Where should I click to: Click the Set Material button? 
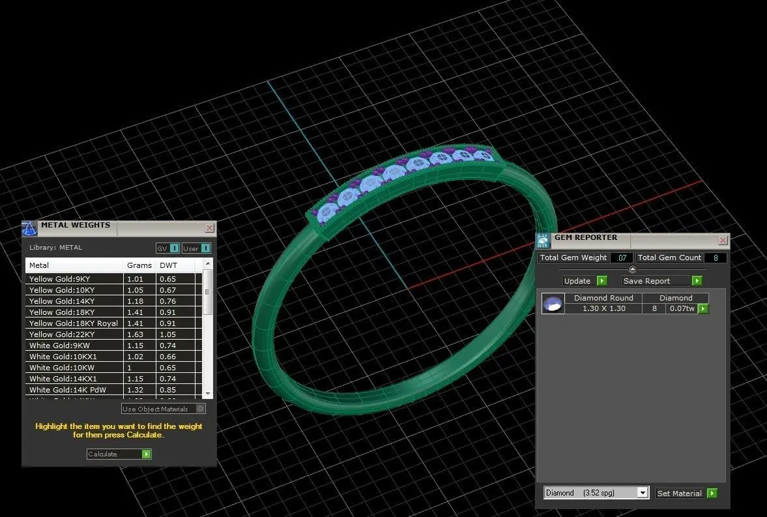pyautogui.click(x=687, y=493)
